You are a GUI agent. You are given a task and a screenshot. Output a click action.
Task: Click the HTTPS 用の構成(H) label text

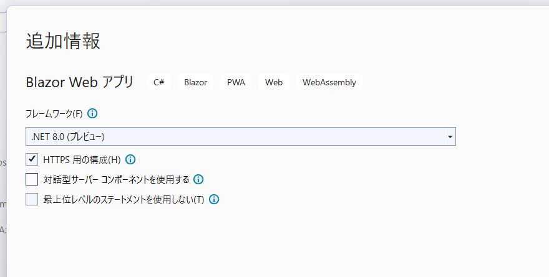(82, 160)
